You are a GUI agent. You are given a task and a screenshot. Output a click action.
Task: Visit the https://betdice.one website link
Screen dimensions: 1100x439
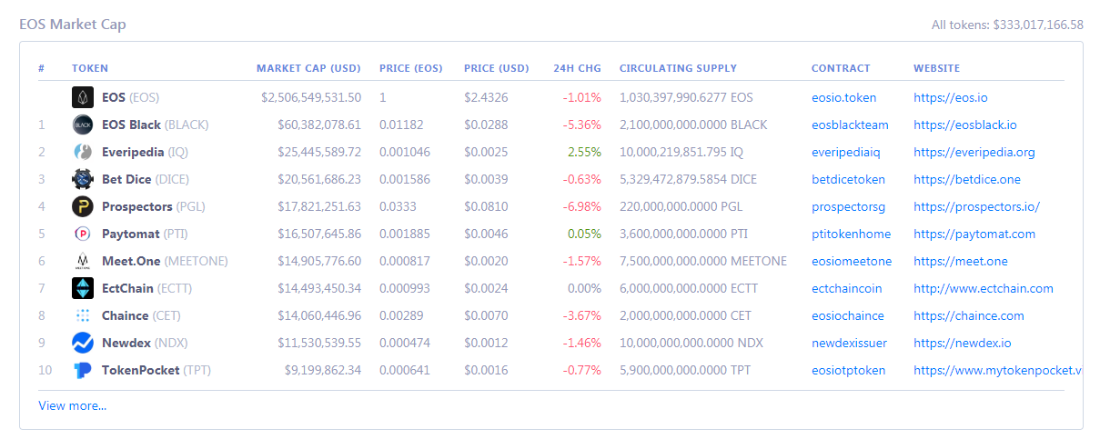pos(967,179)
